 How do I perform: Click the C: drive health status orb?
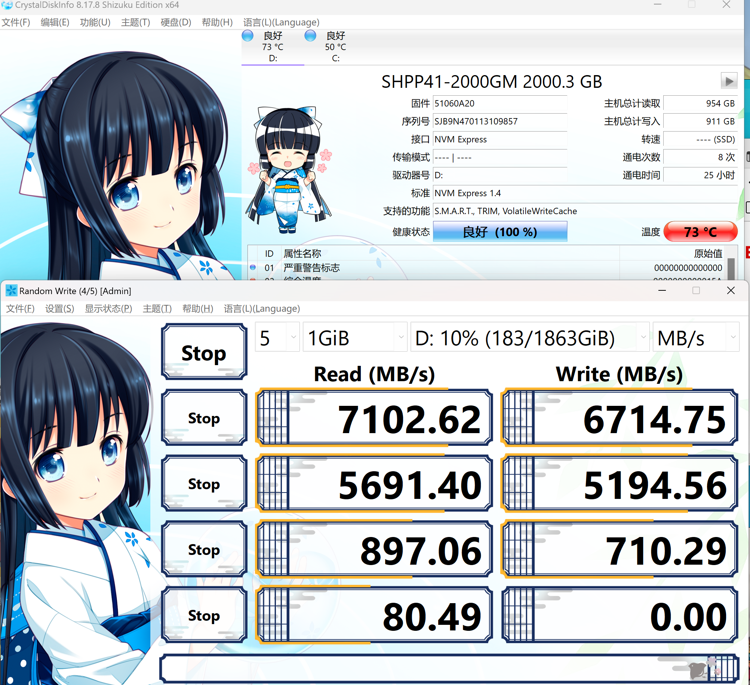310,36
